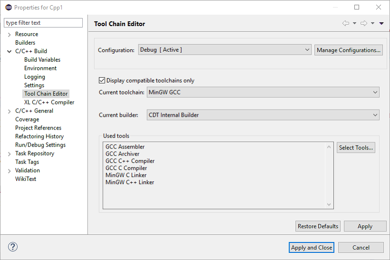Click the forward navigation arrow
Screen dimensions: 390x260
pyautogui.click(x=364, y=23)
